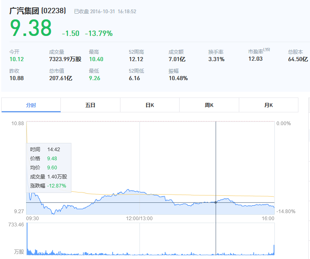Click the tooltip 涨跌幅 value -12.87%
This screenshot has width=310, height=259.
click(x=57, y=185)
